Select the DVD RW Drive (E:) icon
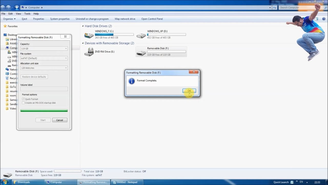The height and width of the screenshot is (185, 328). click(x=89, y=52)
